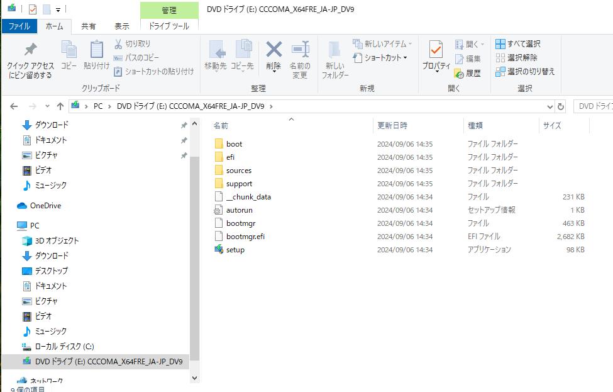Click new folder icon in title bar
Viewport: 613px width, 392px height.
(x=47, y=9)
